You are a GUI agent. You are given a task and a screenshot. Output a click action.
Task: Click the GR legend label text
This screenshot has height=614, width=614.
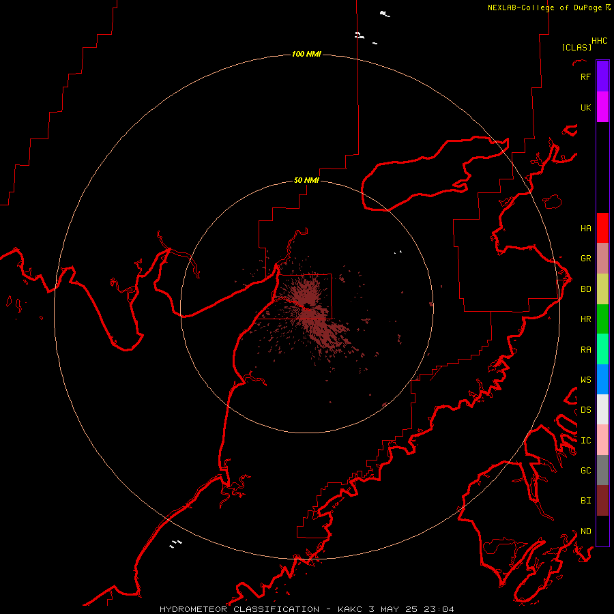click(x=586, y=258)
